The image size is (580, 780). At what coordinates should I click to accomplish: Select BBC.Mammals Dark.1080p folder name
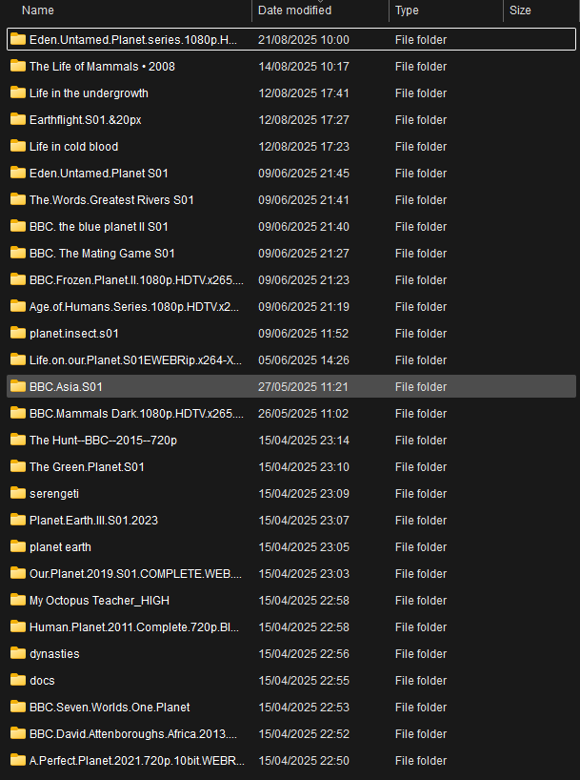(136, 414)
